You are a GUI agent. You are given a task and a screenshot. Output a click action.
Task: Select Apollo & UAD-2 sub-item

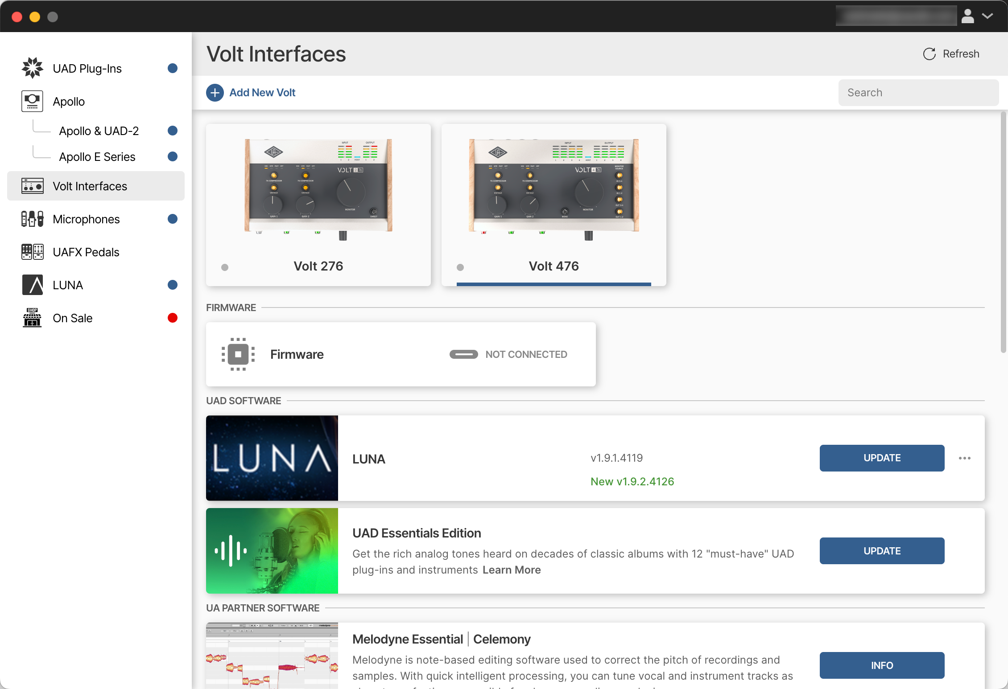click(99, 131)
